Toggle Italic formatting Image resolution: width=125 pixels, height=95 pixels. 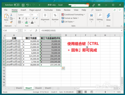pyautogui.click(x=23, y=18)
